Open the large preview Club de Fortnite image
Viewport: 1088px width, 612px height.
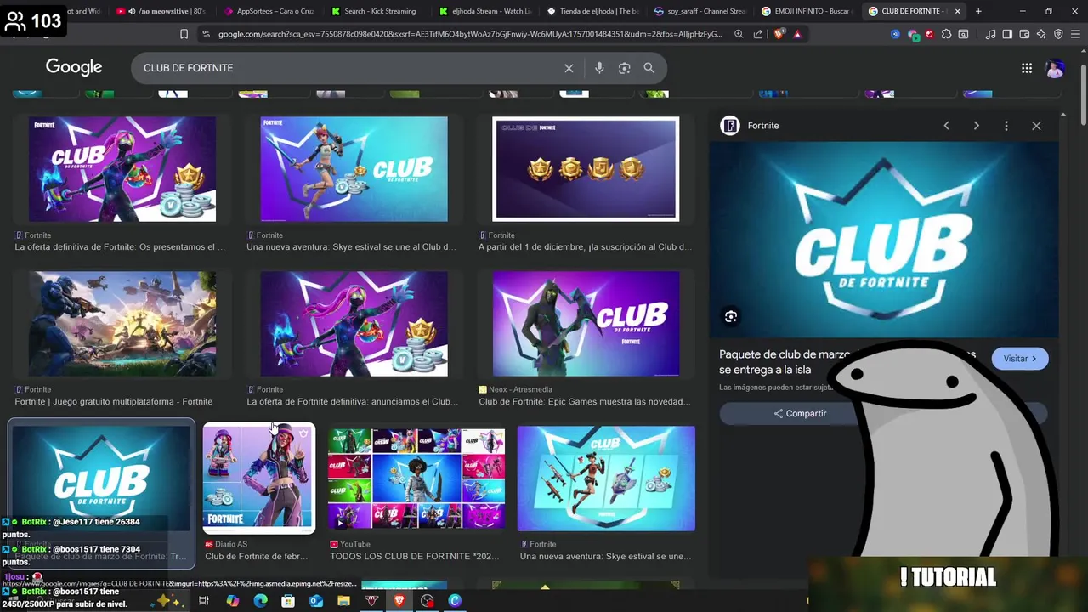click(x=884, y=241)
